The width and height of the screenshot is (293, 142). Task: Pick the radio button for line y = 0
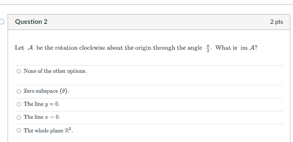[x=19, y=104]
